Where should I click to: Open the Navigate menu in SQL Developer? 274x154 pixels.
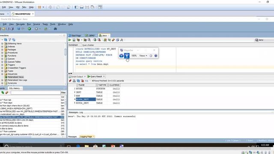20,24
